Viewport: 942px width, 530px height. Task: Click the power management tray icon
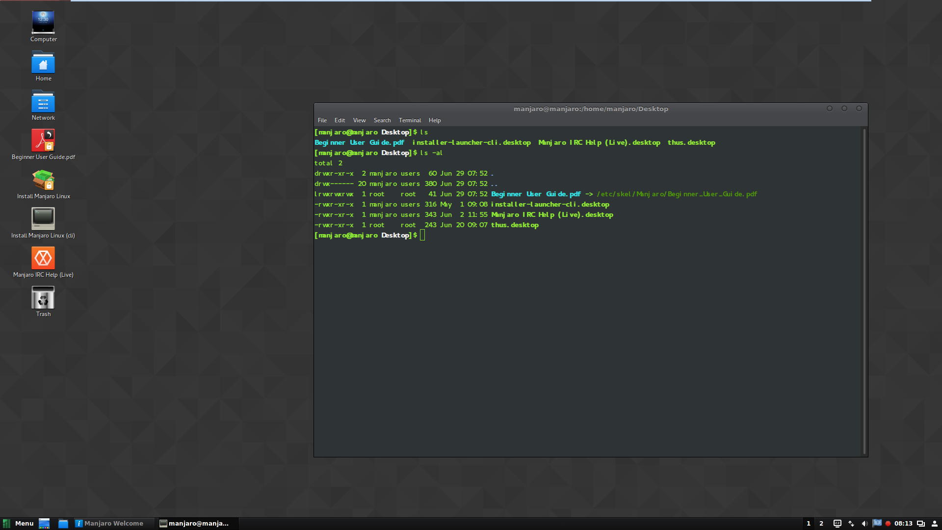click(x=837, y=524)
